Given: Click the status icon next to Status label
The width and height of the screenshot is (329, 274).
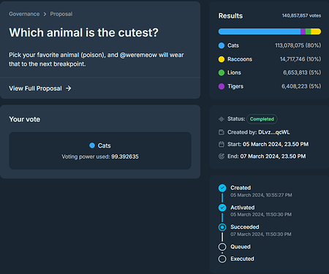Looking at the screenshot, I should pos(222,119).
